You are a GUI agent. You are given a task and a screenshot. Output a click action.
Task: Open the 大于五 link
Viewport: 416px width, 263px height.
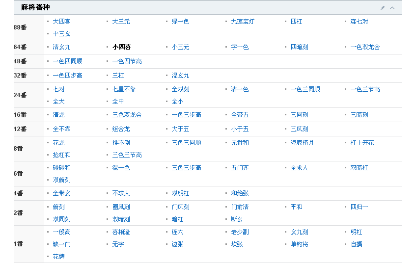[x=180, y=129]
